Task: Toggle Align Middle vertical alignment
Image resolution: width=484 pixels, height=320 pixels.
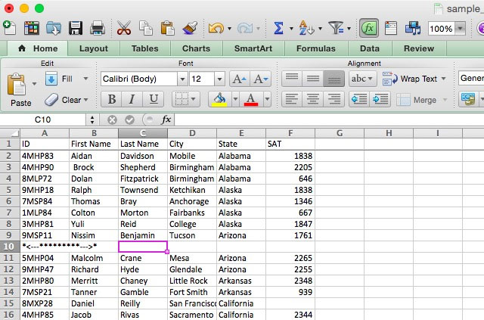Action: (x=312, y=79)
